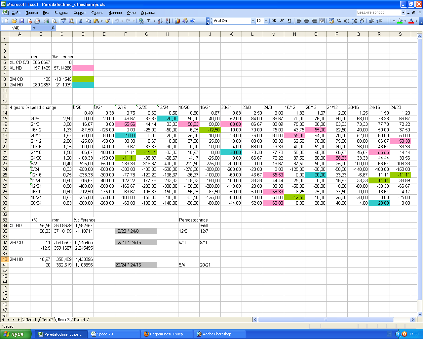
Task: Toggle right text alignment
Action: (314, 21)
